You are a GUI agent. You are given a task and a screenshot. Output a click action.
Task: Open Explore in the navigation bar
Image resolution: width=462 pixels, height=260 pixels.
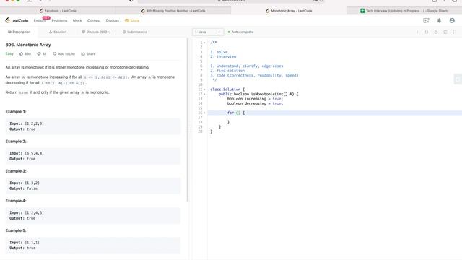(x=40, y=20)
